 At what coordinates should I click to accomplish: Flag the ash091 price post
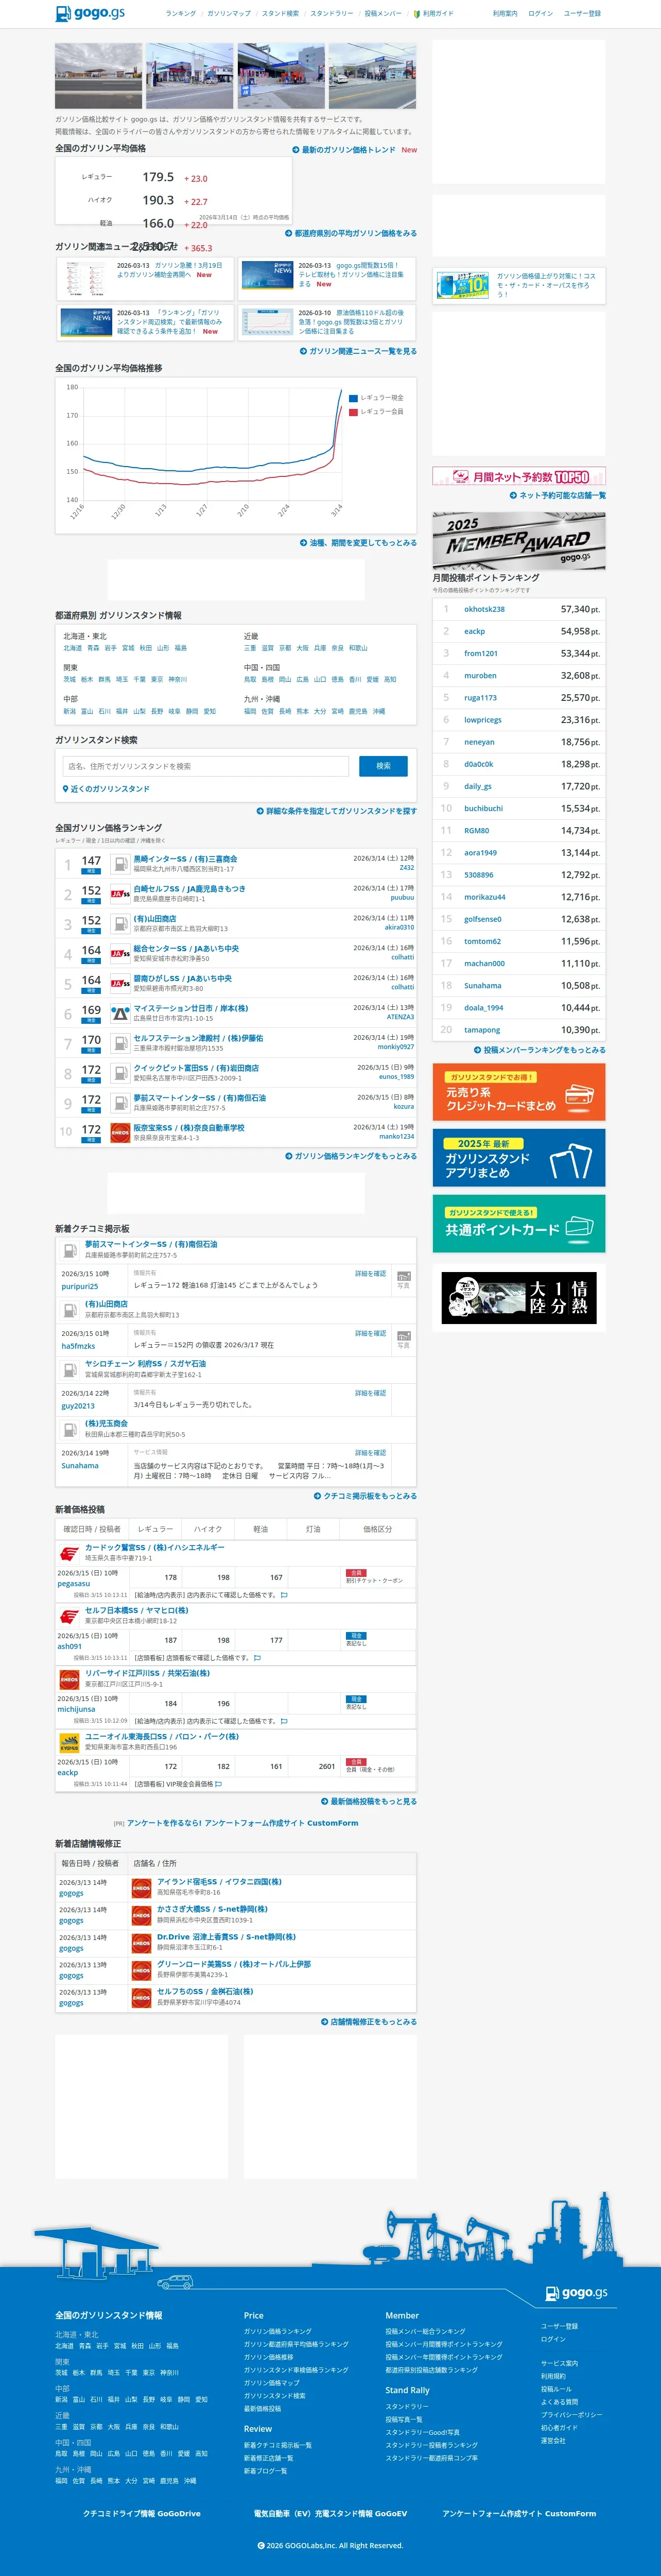click(x=257, y=1658)
